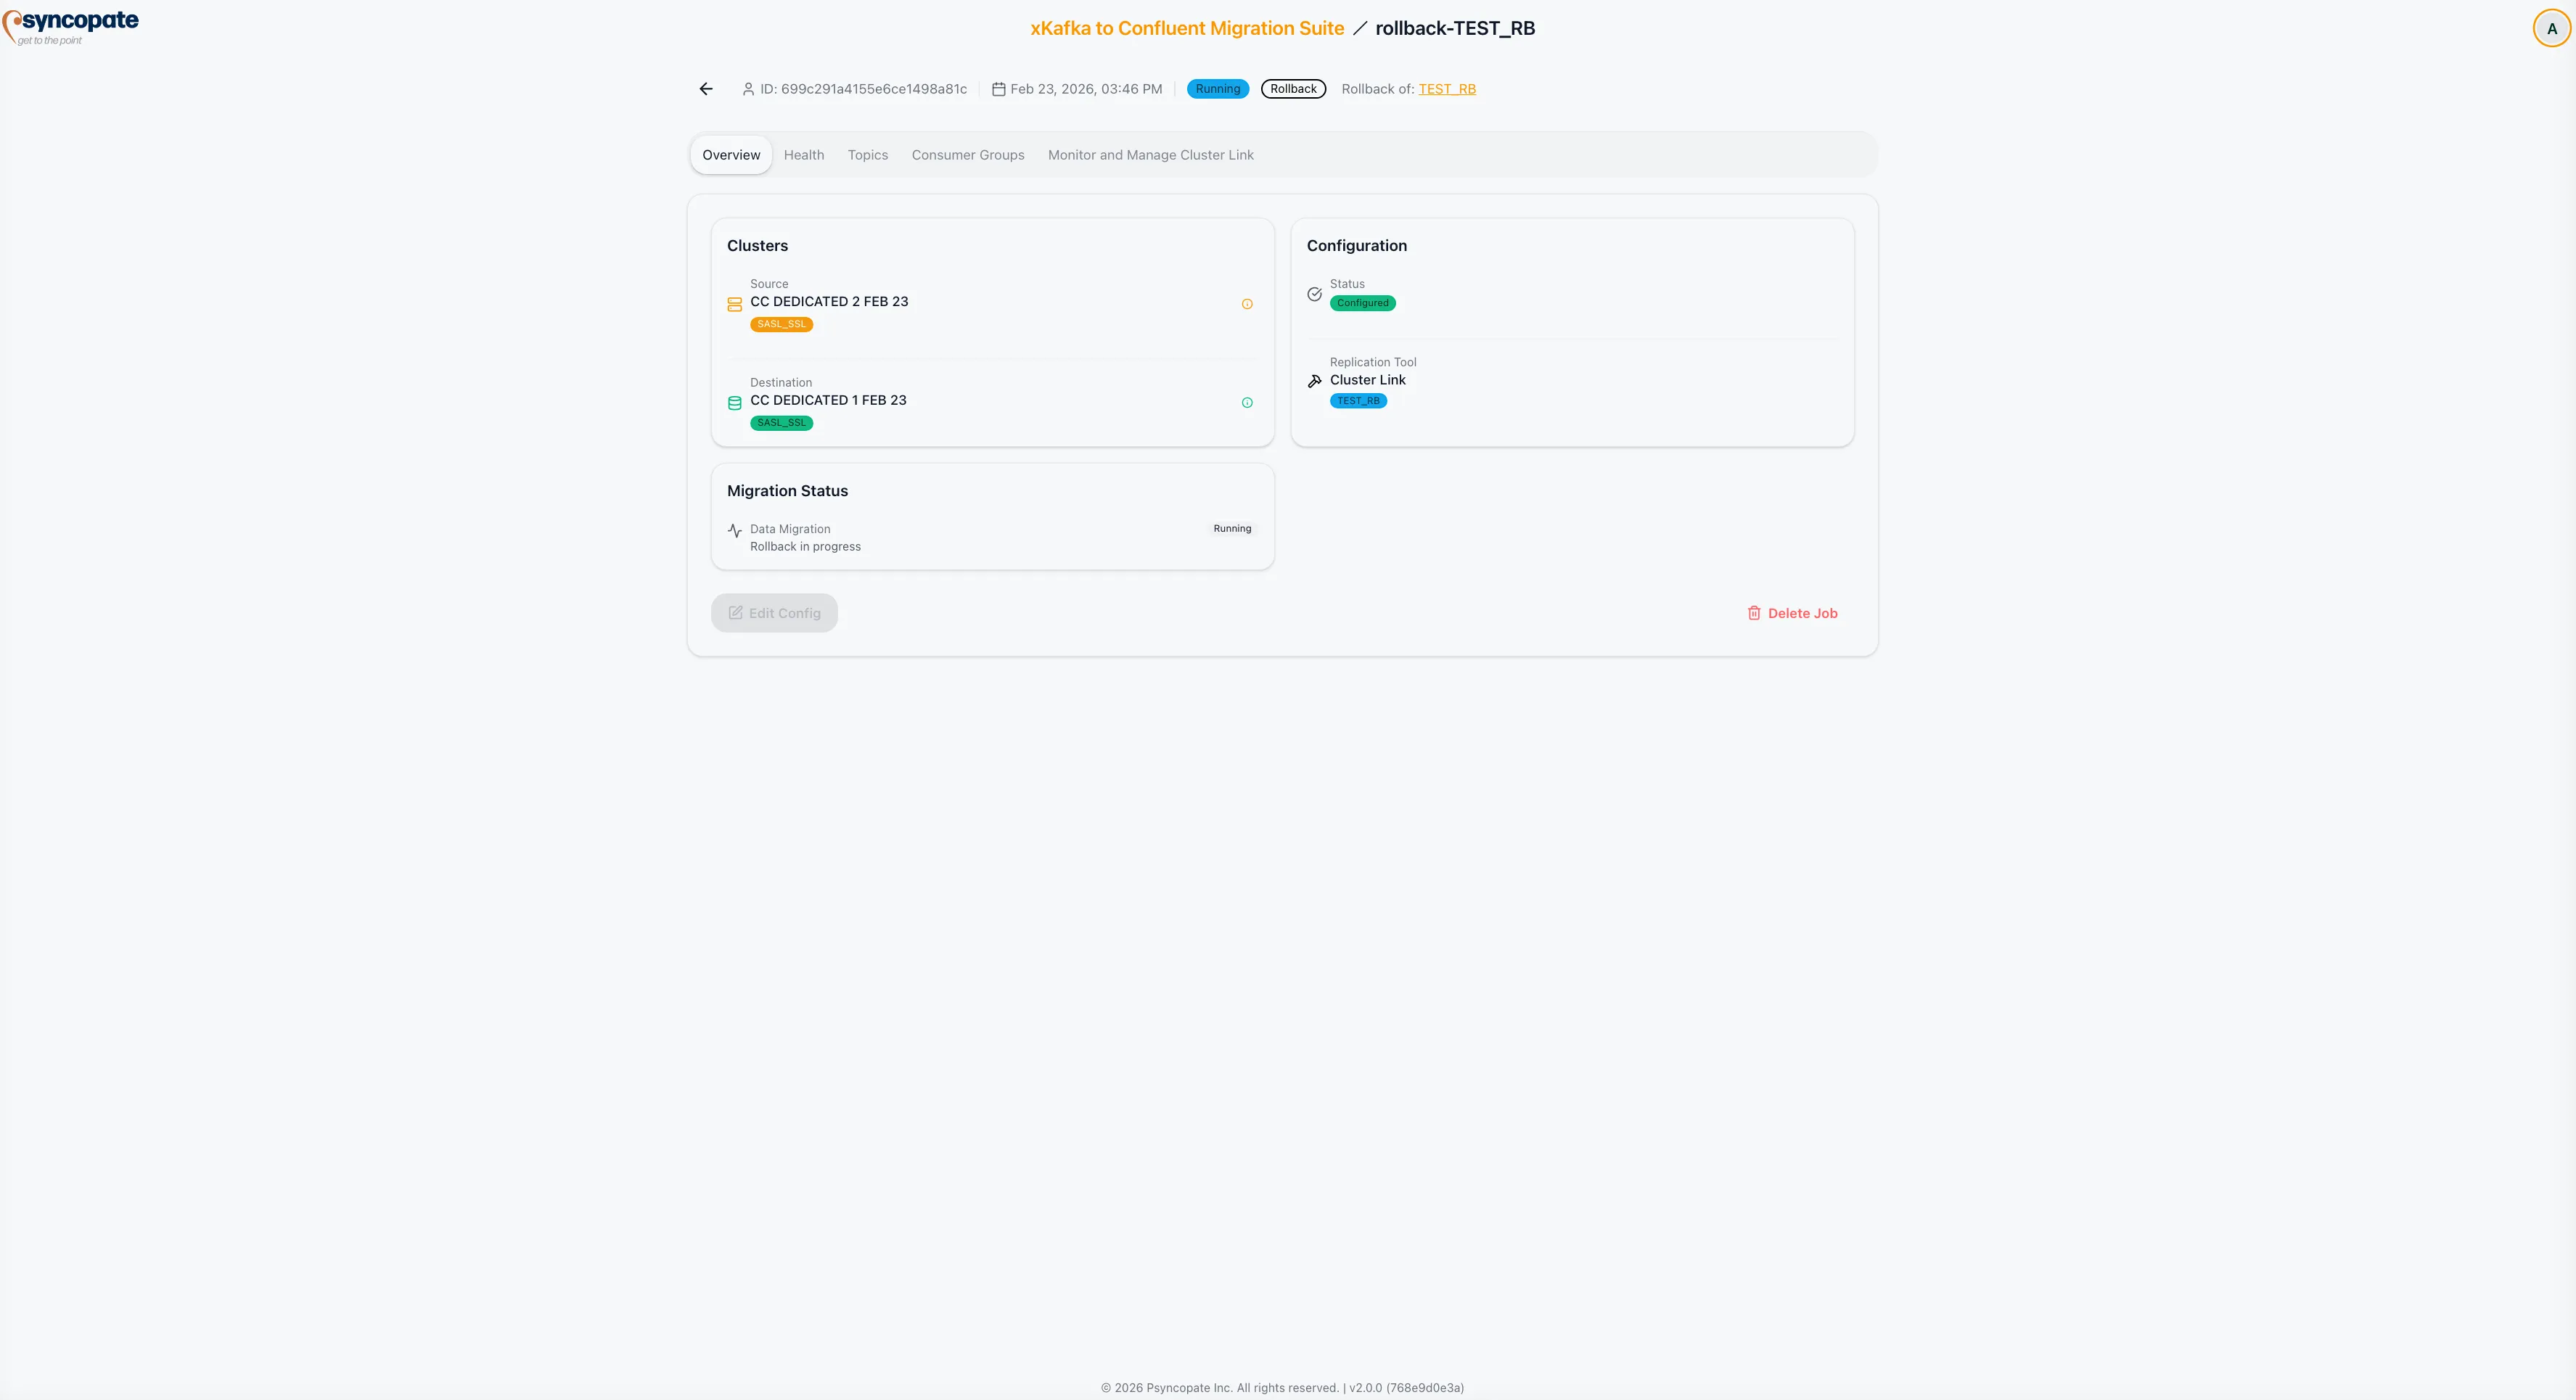This screenshot has height=1400, width=2576.
Task: Click the Delete Job button
Action: (1792, 612)
